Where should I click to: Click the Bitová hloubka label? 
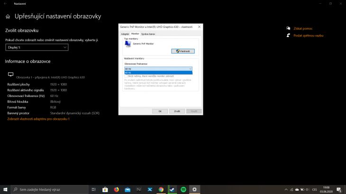click(18, 102)
